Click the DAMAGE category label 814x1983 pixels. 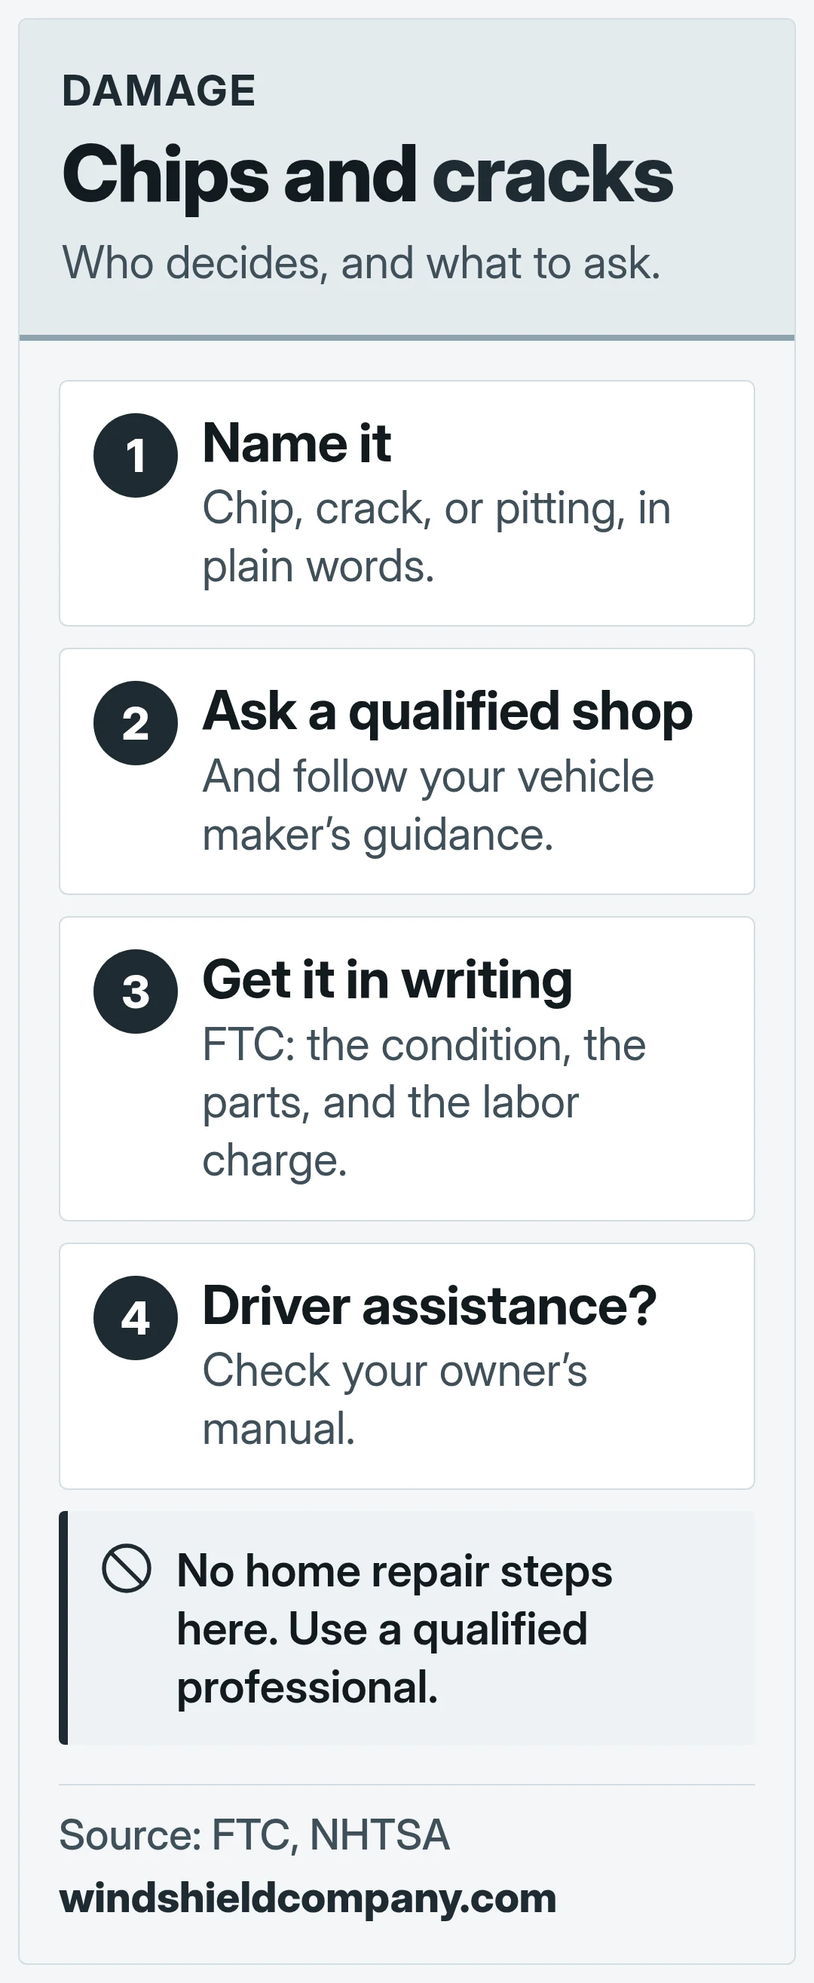tap(158, 90)
